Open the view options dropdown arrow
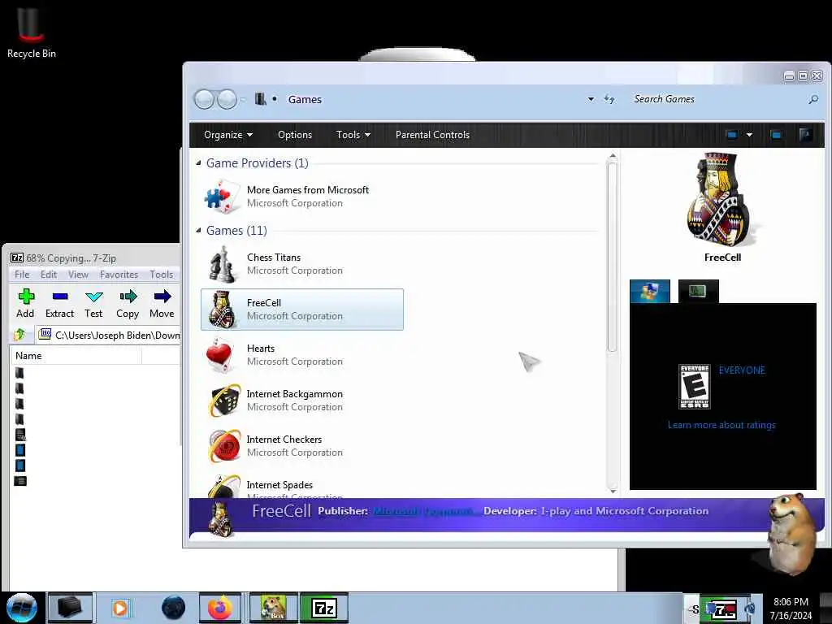Screen dimensions: 832x624 pyautogui.click(x=749, y=135)
